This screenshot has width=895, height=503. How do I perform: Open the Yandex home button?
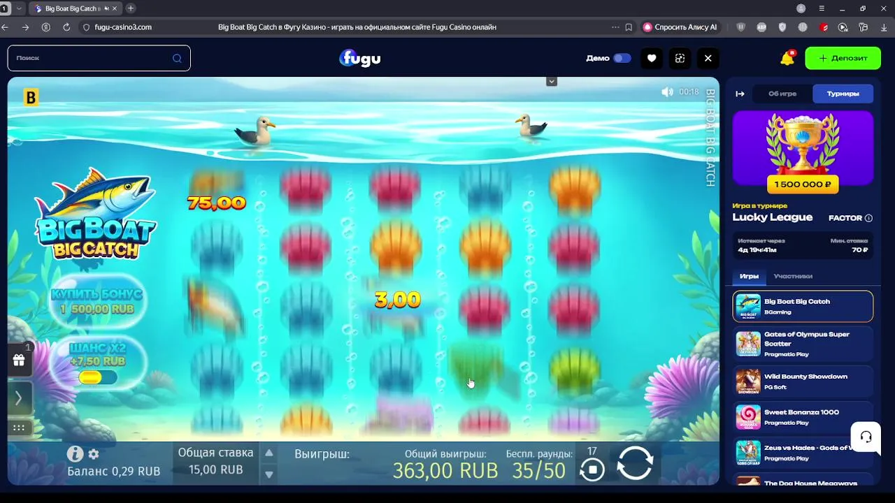pos(46,27)
